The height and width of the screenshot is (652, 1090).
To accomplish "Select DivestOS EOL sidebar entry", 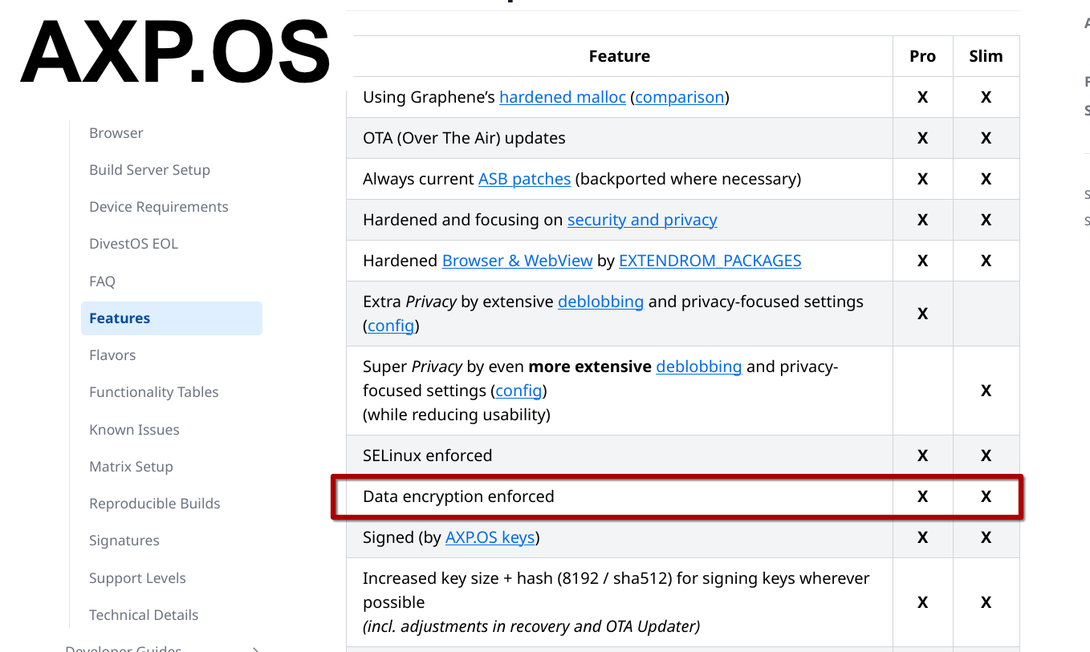I will (133, 244).
